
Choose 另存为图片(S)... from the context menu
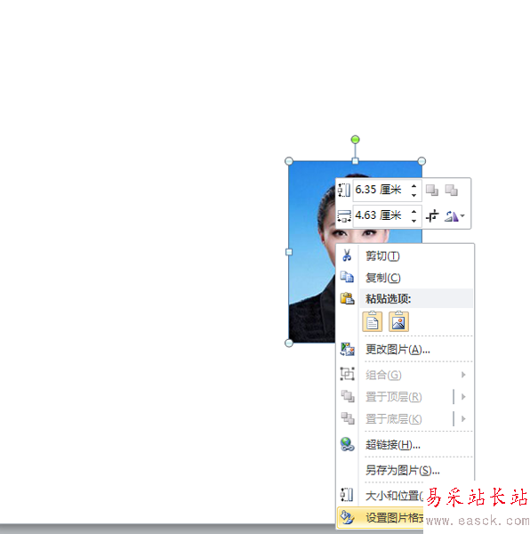pyautogui.click(x=405, y=470)
